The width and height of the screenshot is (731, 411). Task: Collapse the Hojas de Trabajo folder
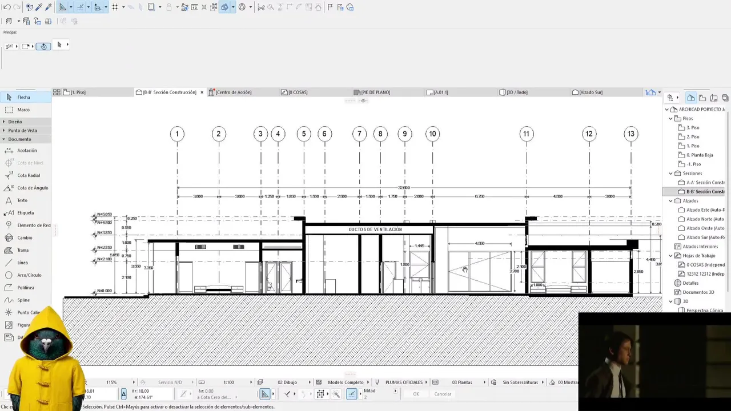(x=671, y=255)
